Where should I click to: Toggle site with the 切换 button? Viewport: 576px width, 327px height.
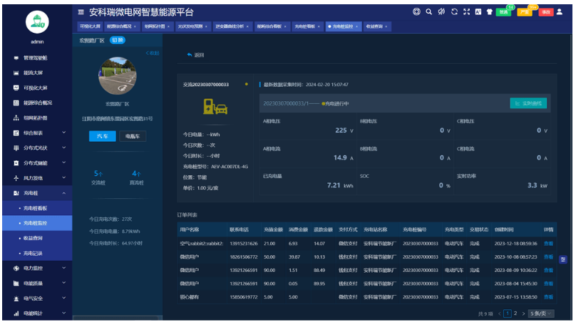click(x=118, y=40)
